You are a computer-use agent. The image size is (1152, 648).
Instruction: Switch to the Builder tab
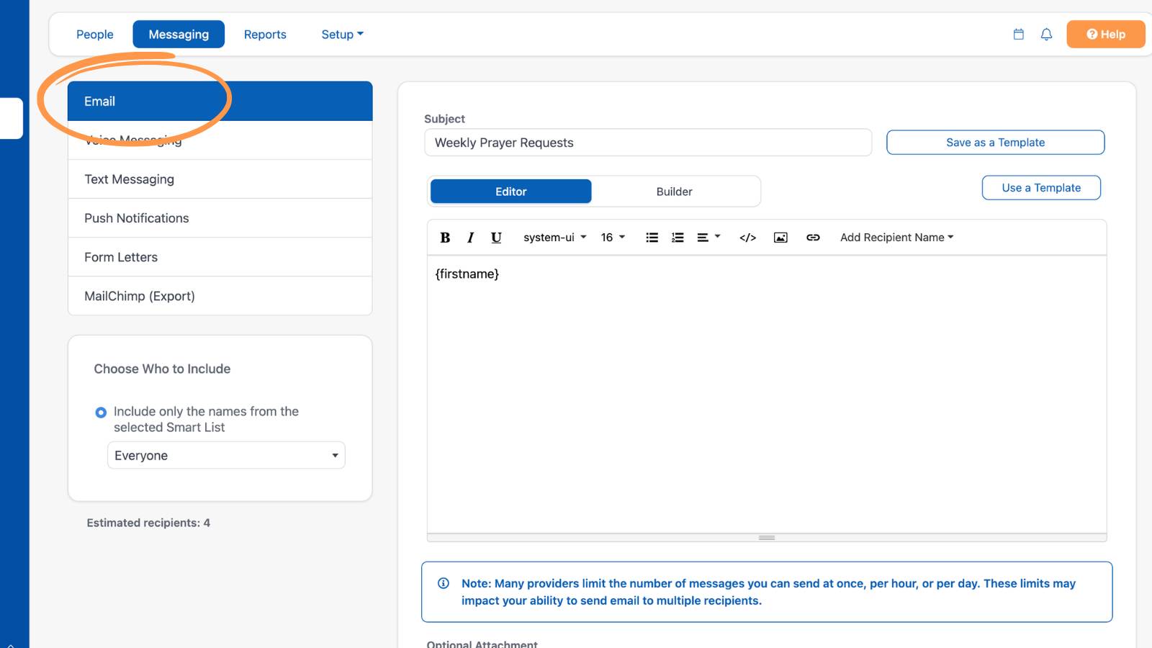pos(674,192)
